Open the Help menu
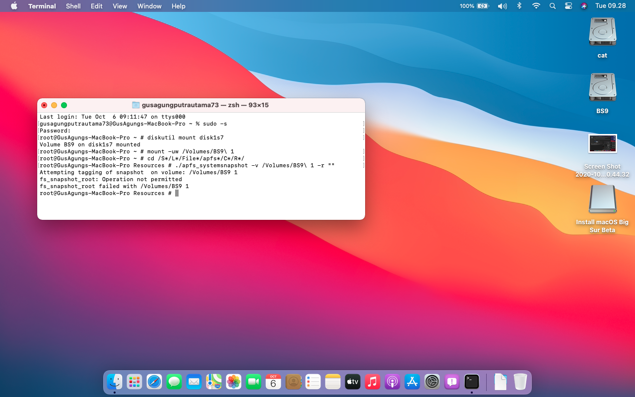635x397 pixels. (x=179, y=6)
